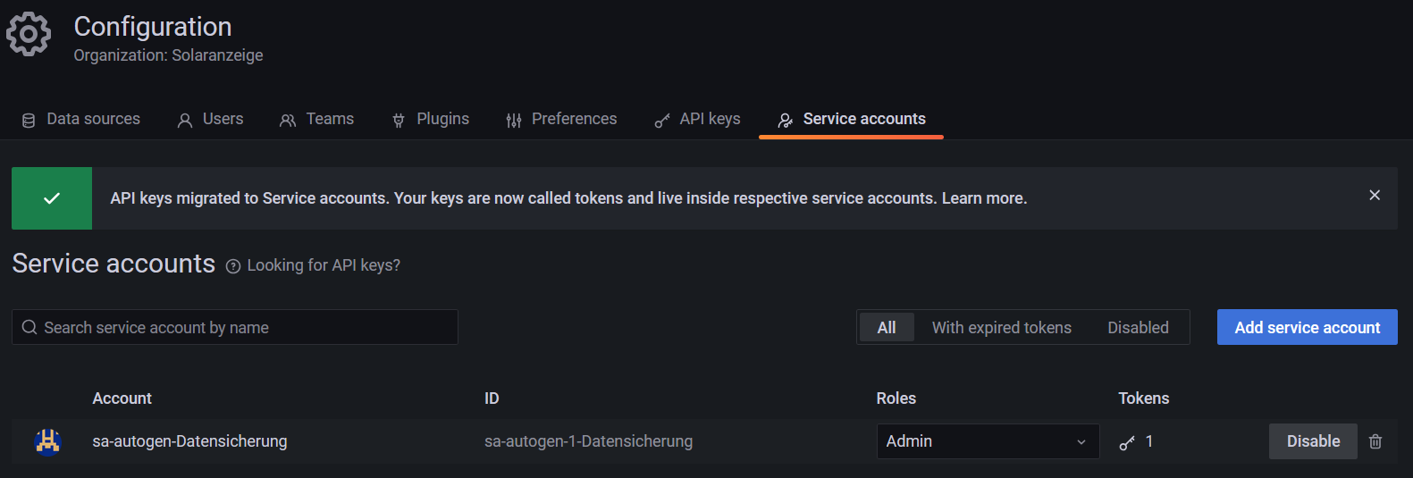
Task: Click the search magnifier icon
Action: tap(29, 328)
